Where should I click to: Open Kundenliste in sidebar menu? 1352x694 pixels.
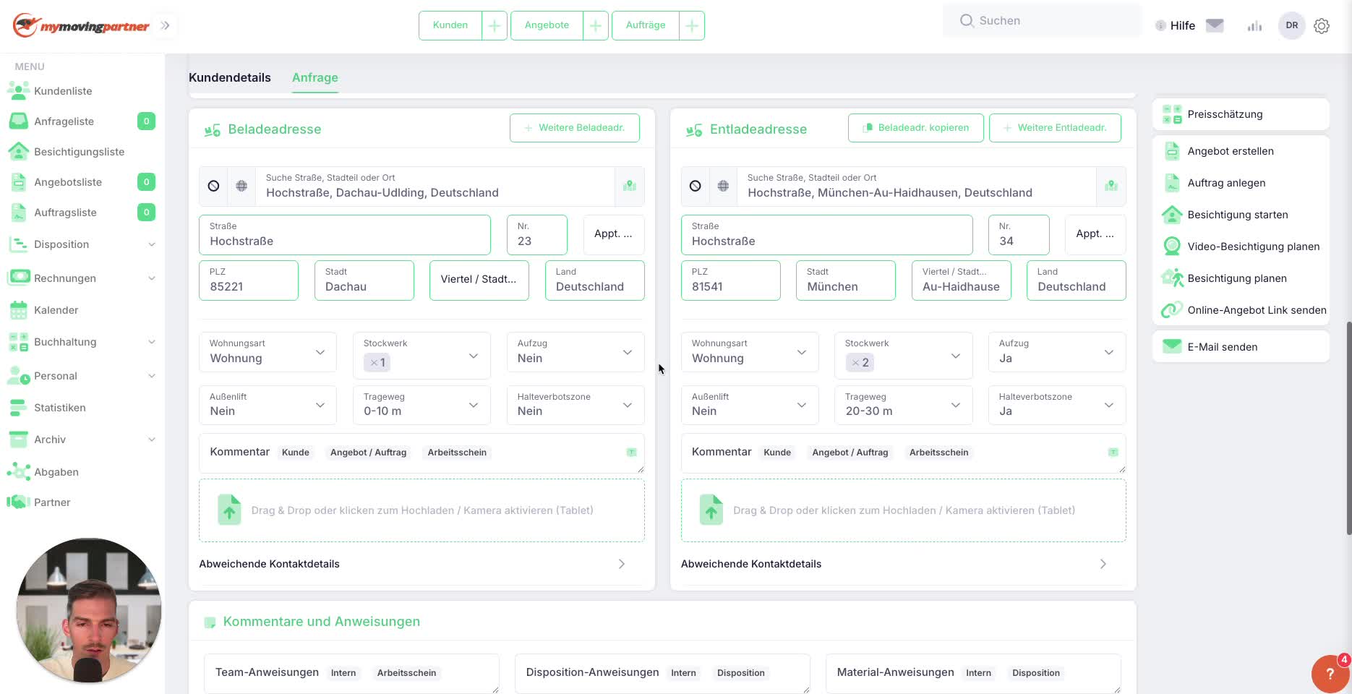63,91
